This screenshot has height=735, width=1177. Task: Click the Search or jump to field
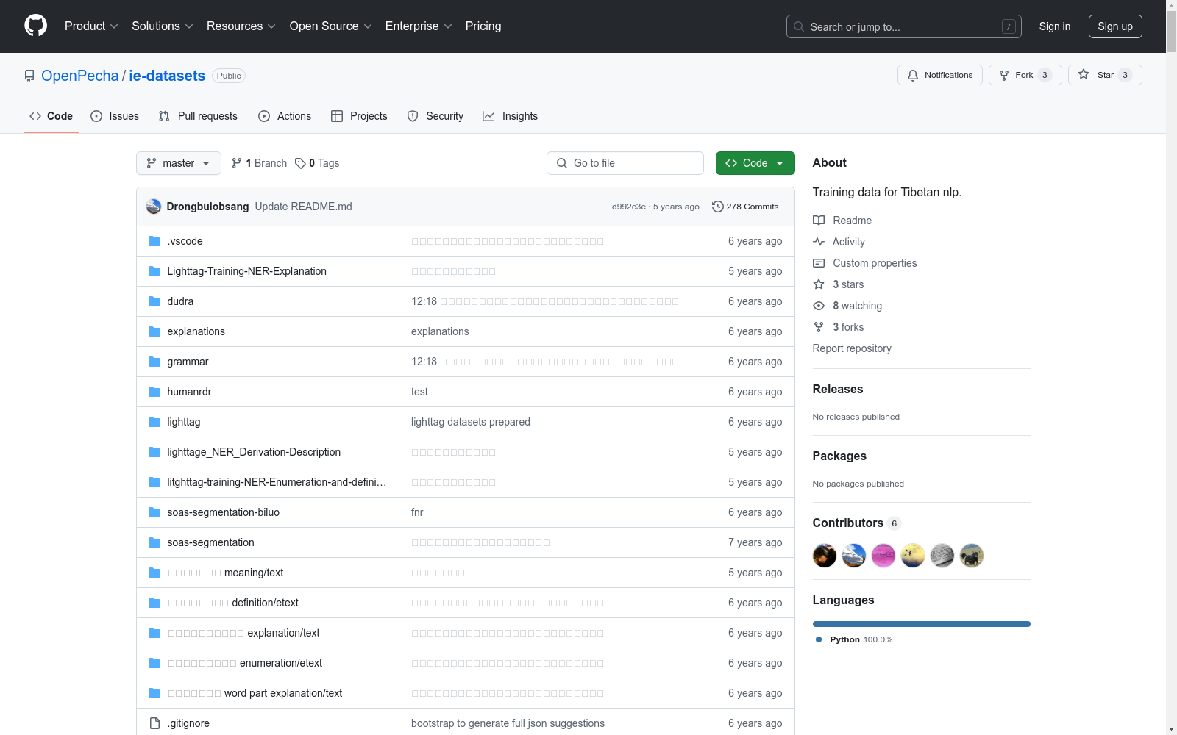coord(904,26)
